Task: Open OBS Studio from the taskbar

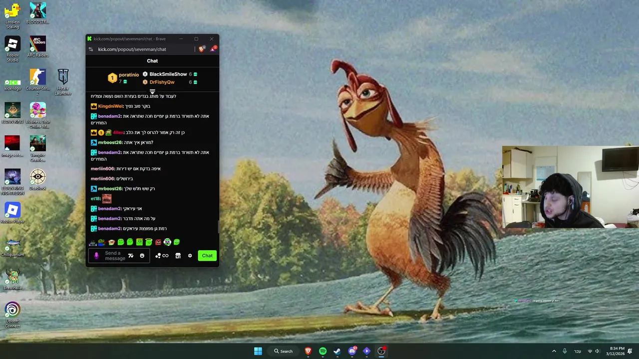Action: 381,351
